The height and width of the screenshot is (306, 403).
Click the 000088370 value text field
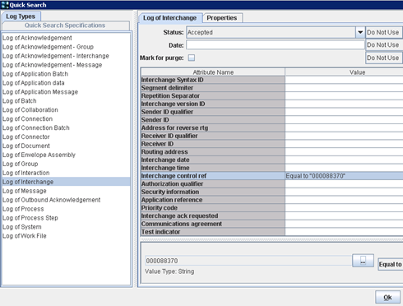[x=248, y=261]
